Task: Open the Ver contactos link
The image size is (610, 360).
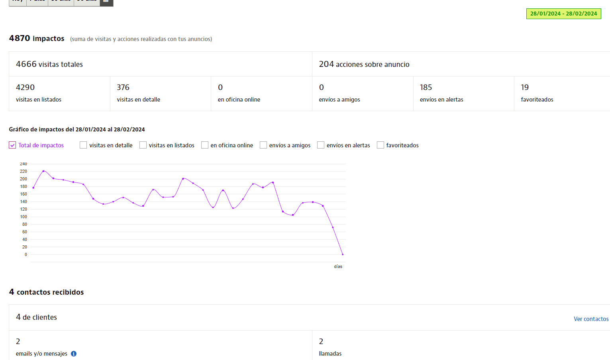Action: coord(591,319)
